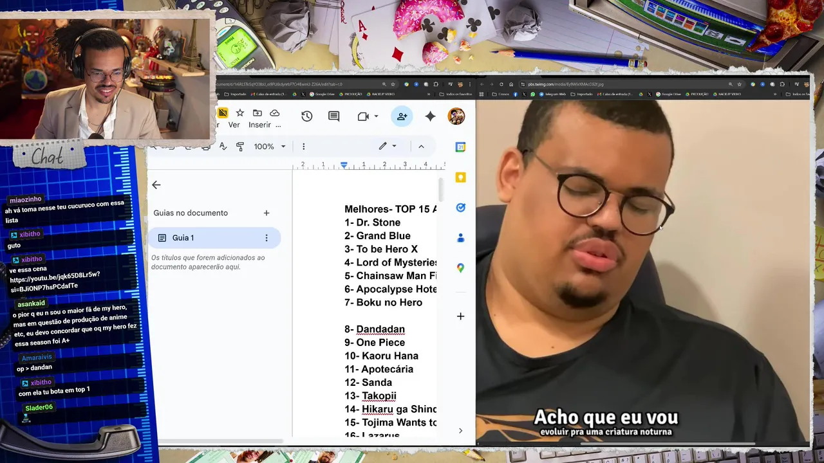Open the toolbar more options menu
Screen dimensions: 824x463
tap(304, 147)
